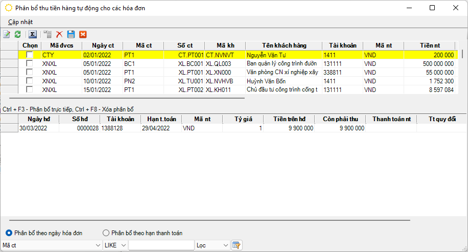Click the filter value text field
Screen dimensions: 468x252
coord(161,245)
